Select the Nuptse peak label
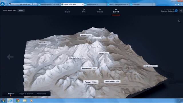183x103 pixels. [x=104, y=53]
